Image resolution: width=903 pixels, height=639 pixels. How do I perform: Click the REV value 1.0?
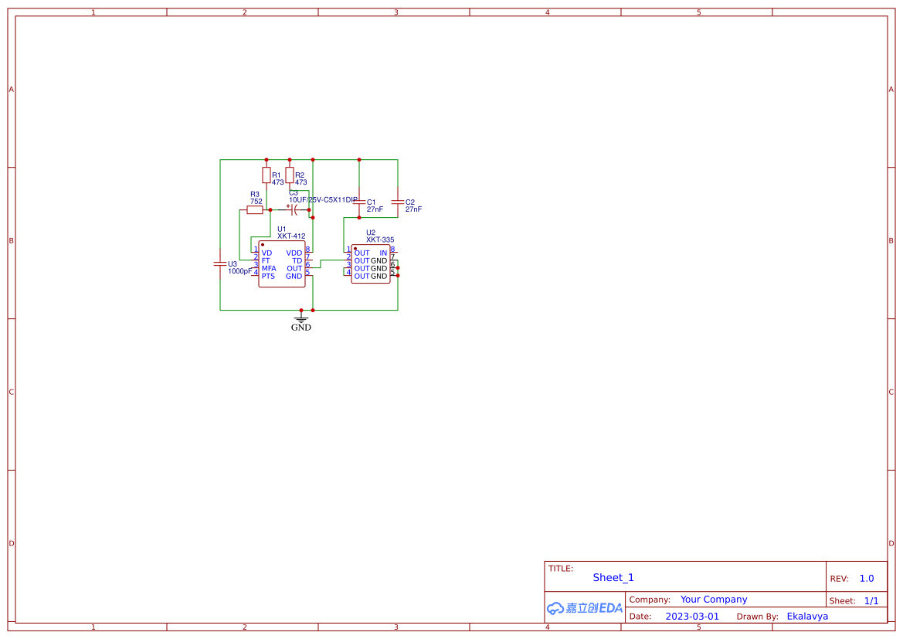[x=865, y=577]
